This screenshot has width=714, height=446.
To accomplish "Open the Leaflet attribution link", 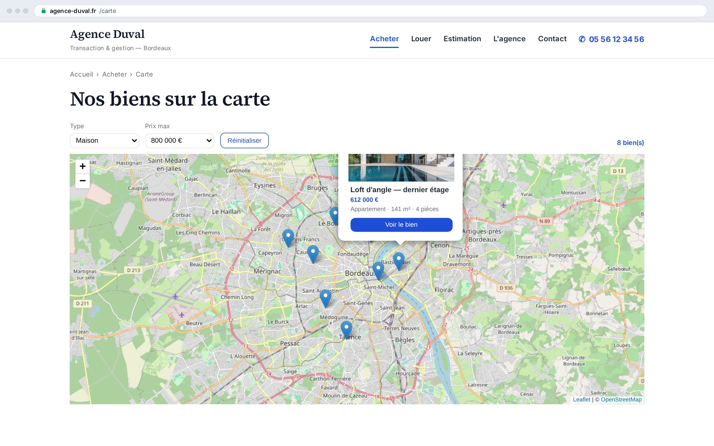I will click(582, 400).
